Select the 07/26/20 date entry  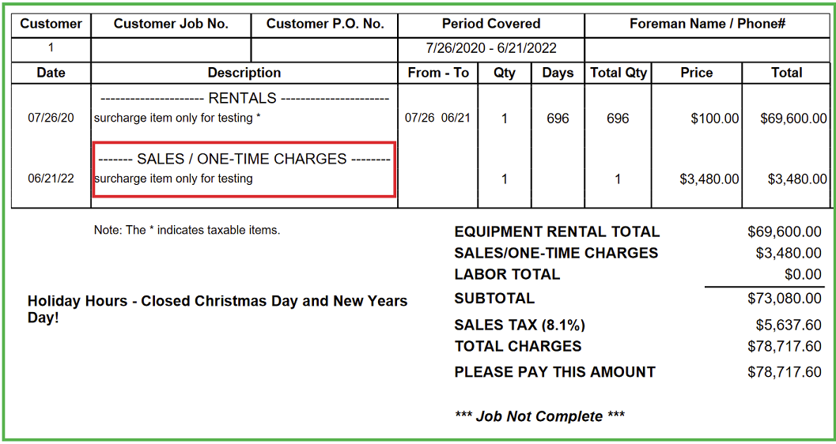51,119
